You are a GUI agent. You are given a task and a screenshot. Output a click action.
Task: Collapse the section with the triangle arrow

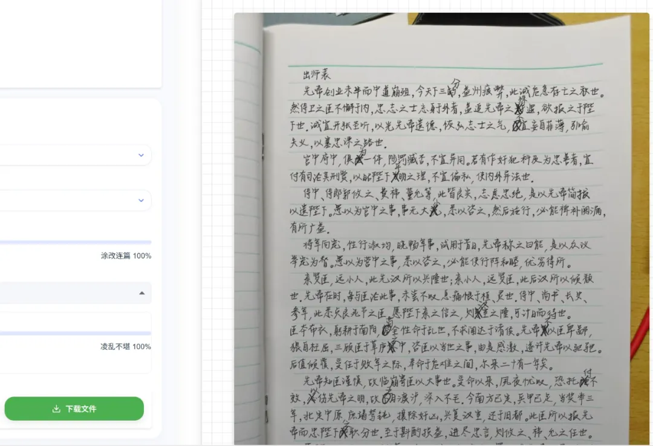pos(141,293)
